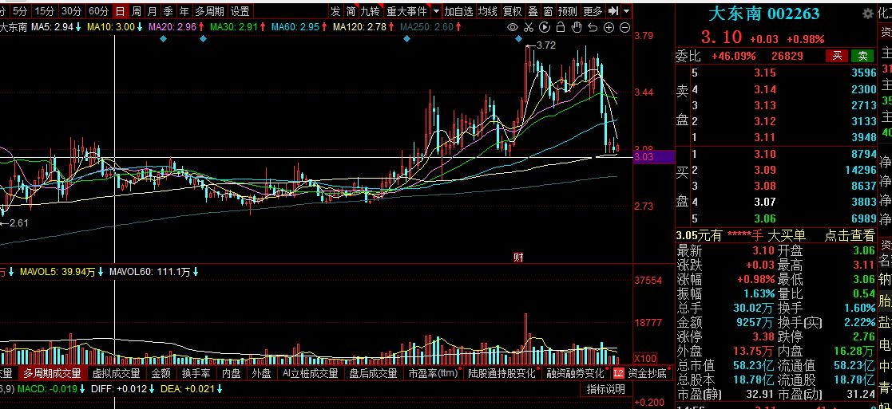The height and width of the screenshot is (409, 892).
Task: Click the 窗 window button
Action: [548, 11]
